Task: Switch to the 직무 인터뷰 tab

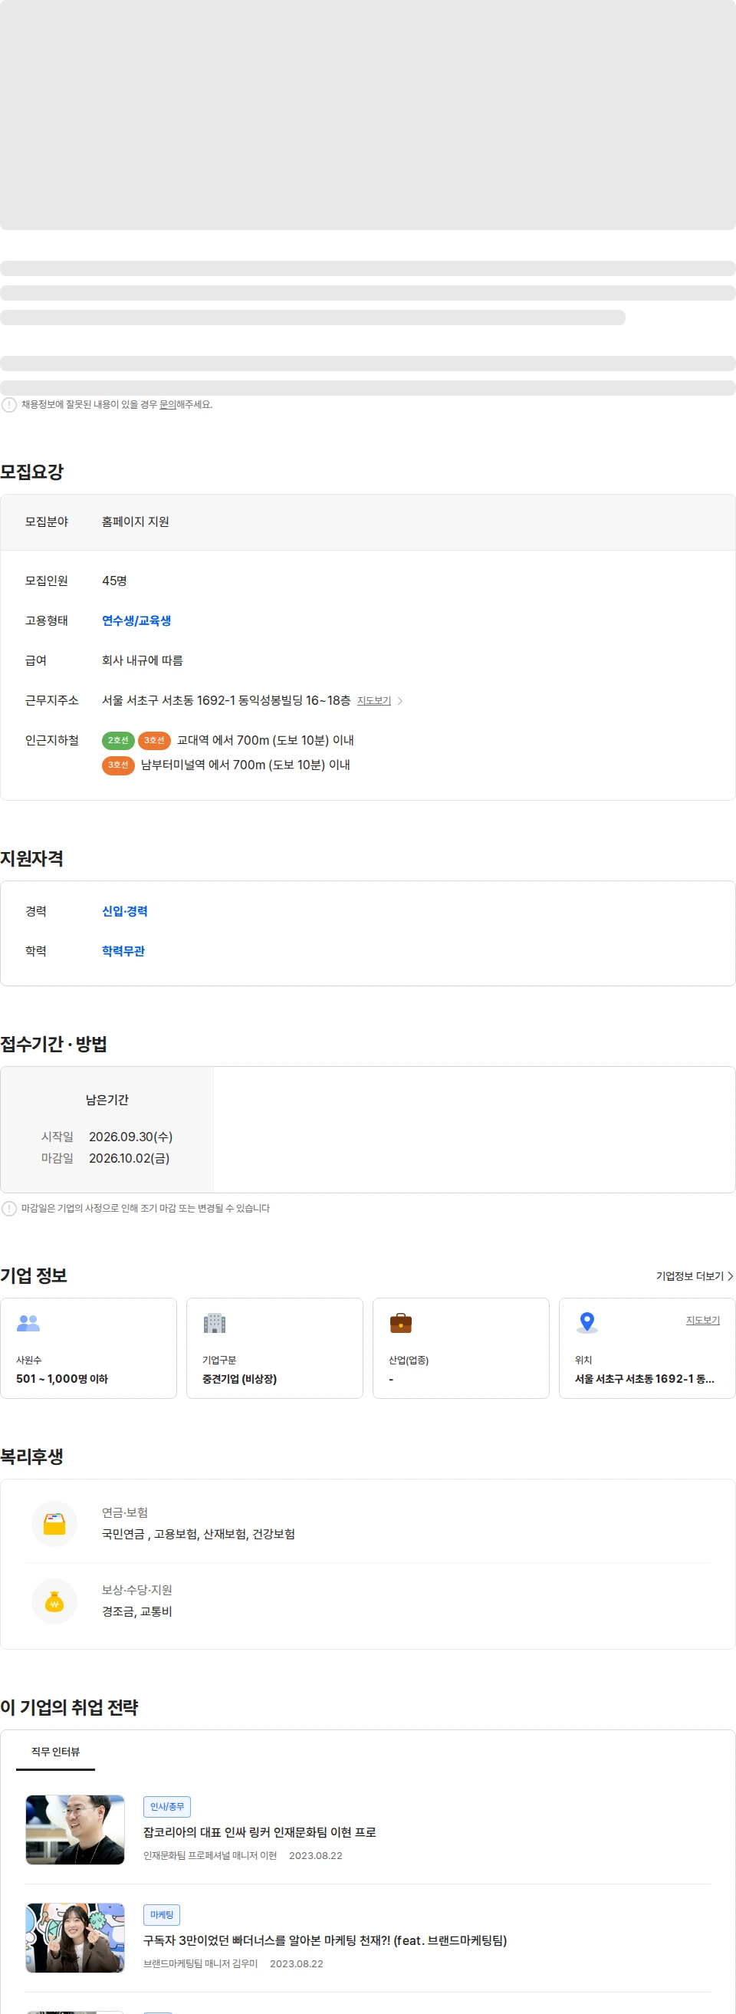Action: click(55, 1752)
